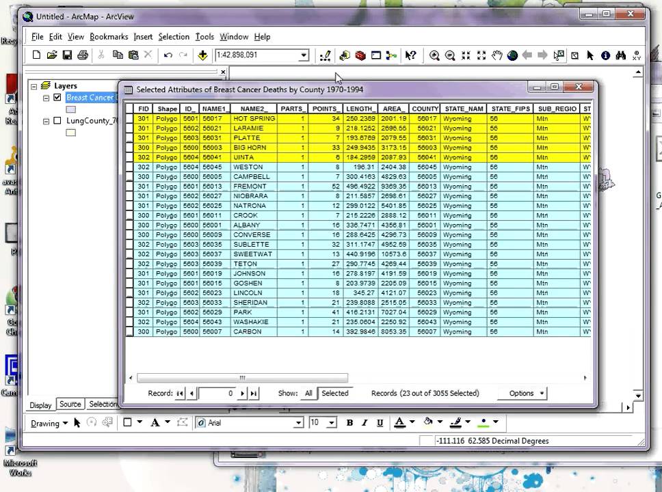Select the Zoom Out magnifier tool
This screenshot has height=492, width=662.
[449, 55]
